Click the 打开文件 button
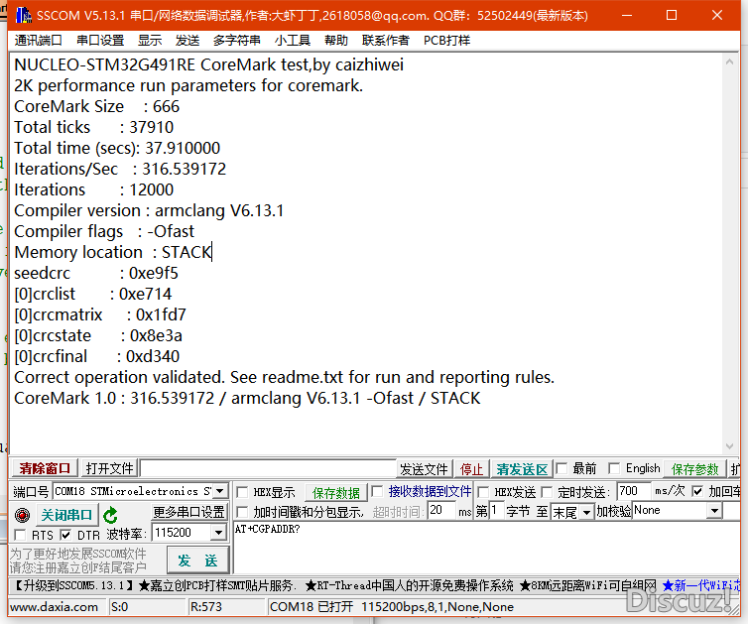The height and width of the screenshot is (624, 748). click(109, 468)
